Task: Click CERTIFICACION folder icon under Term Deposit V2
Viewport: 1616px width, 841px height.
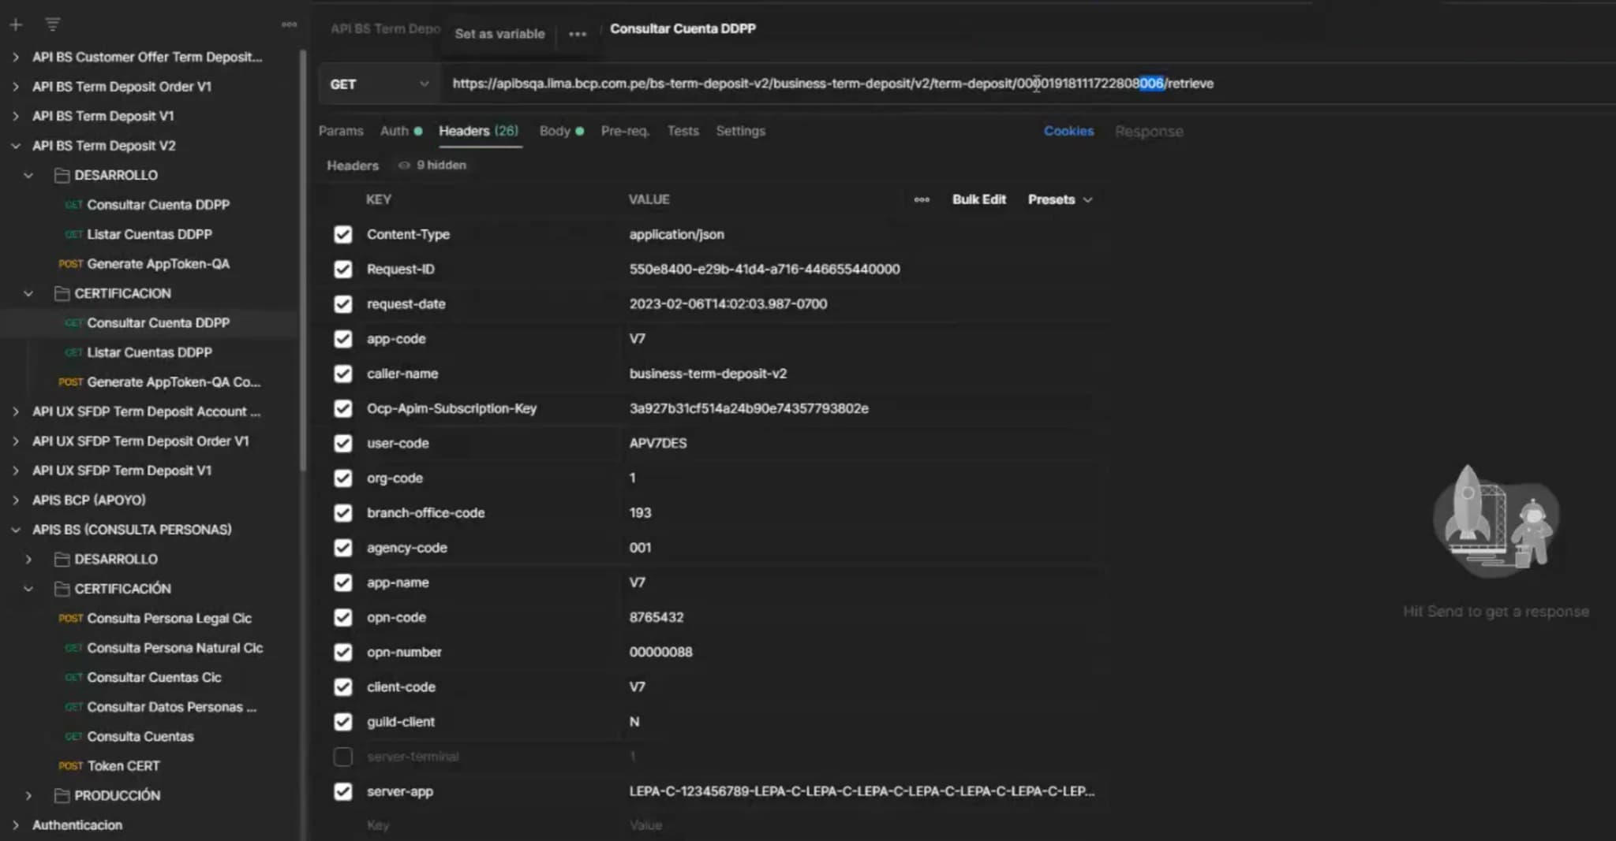Action: pyautogui.click(x=62, y=293)
